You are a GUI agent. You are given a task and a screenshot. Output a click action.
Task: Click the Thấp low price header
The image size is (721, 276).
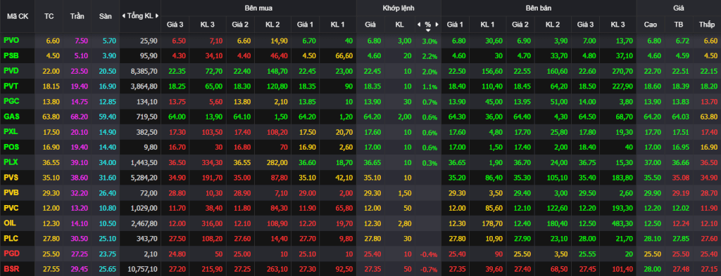tap(707, 25)
